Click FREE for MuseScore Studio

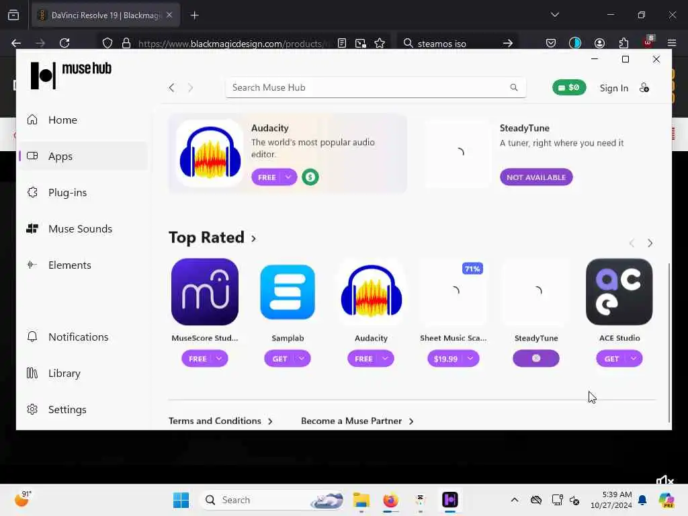click(198, 359)
